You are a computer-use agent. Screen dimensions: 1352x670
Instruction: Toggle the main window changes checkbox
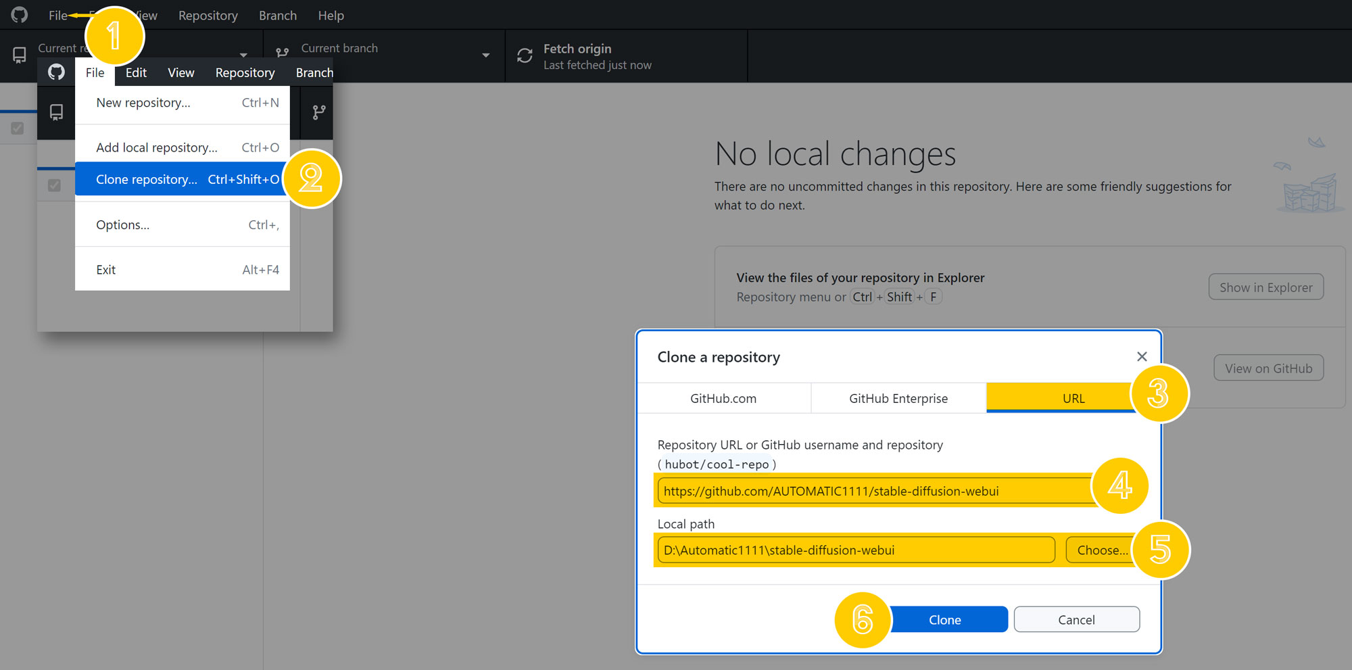point(18,128)
